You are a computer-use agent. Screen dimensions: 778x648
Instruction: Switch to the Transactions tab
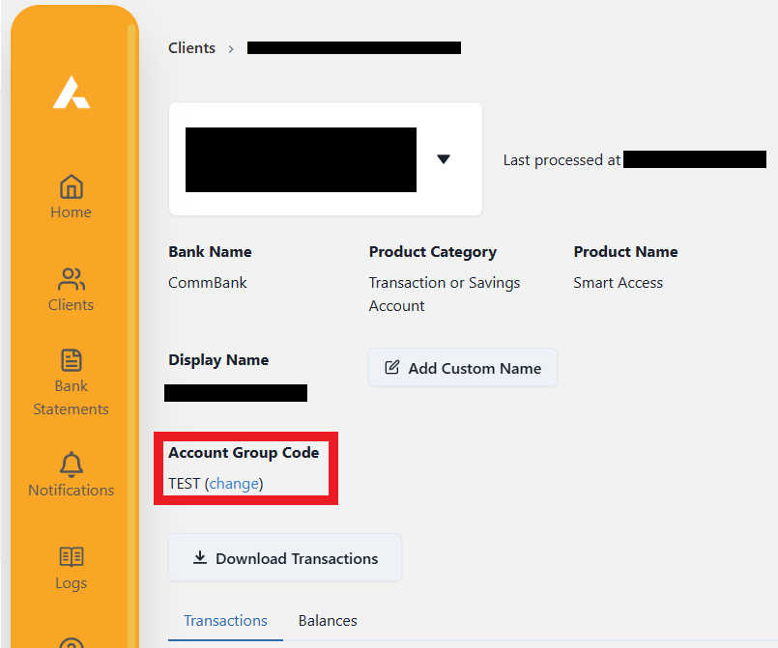(225, 621)
